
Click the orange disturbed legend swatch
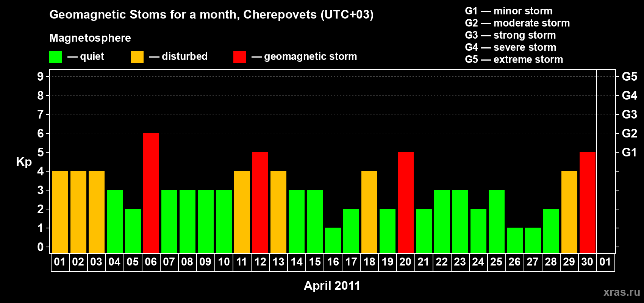[137, 57]
